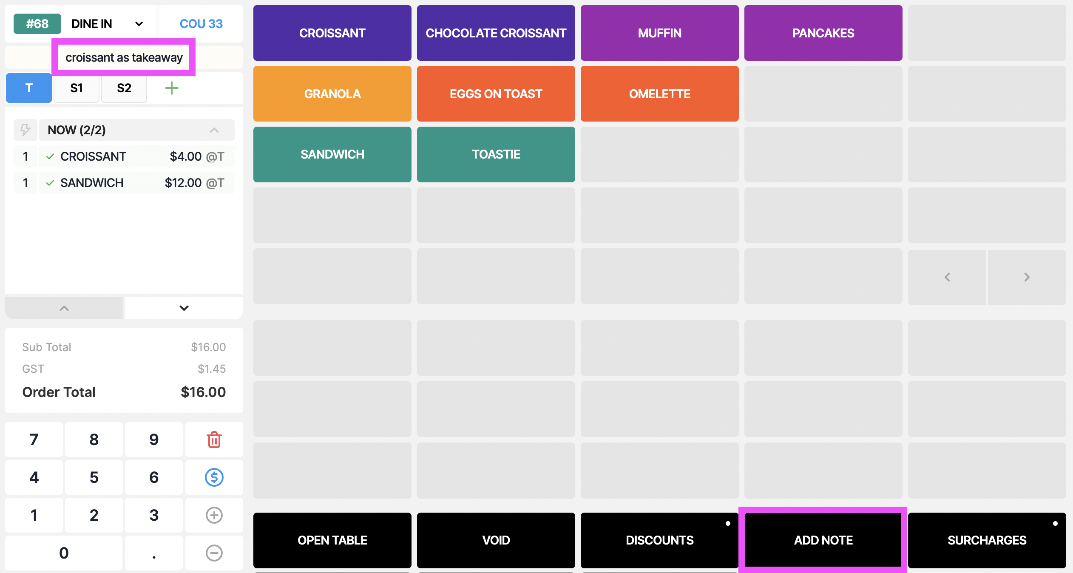Click the blue dollar payment icon
The image size is (1073, 573).
pyautogui.click(x=214, y=477)
